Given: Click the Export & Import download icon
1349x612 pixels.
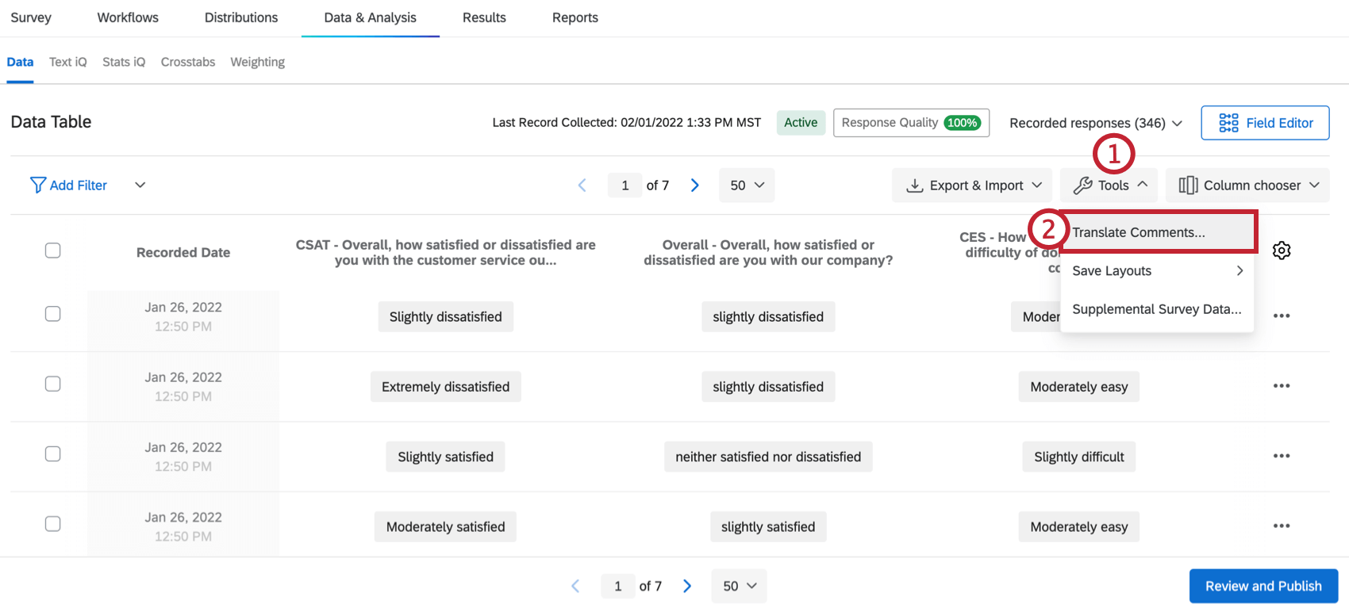Looking at the screenshot, I should (915, 186).
